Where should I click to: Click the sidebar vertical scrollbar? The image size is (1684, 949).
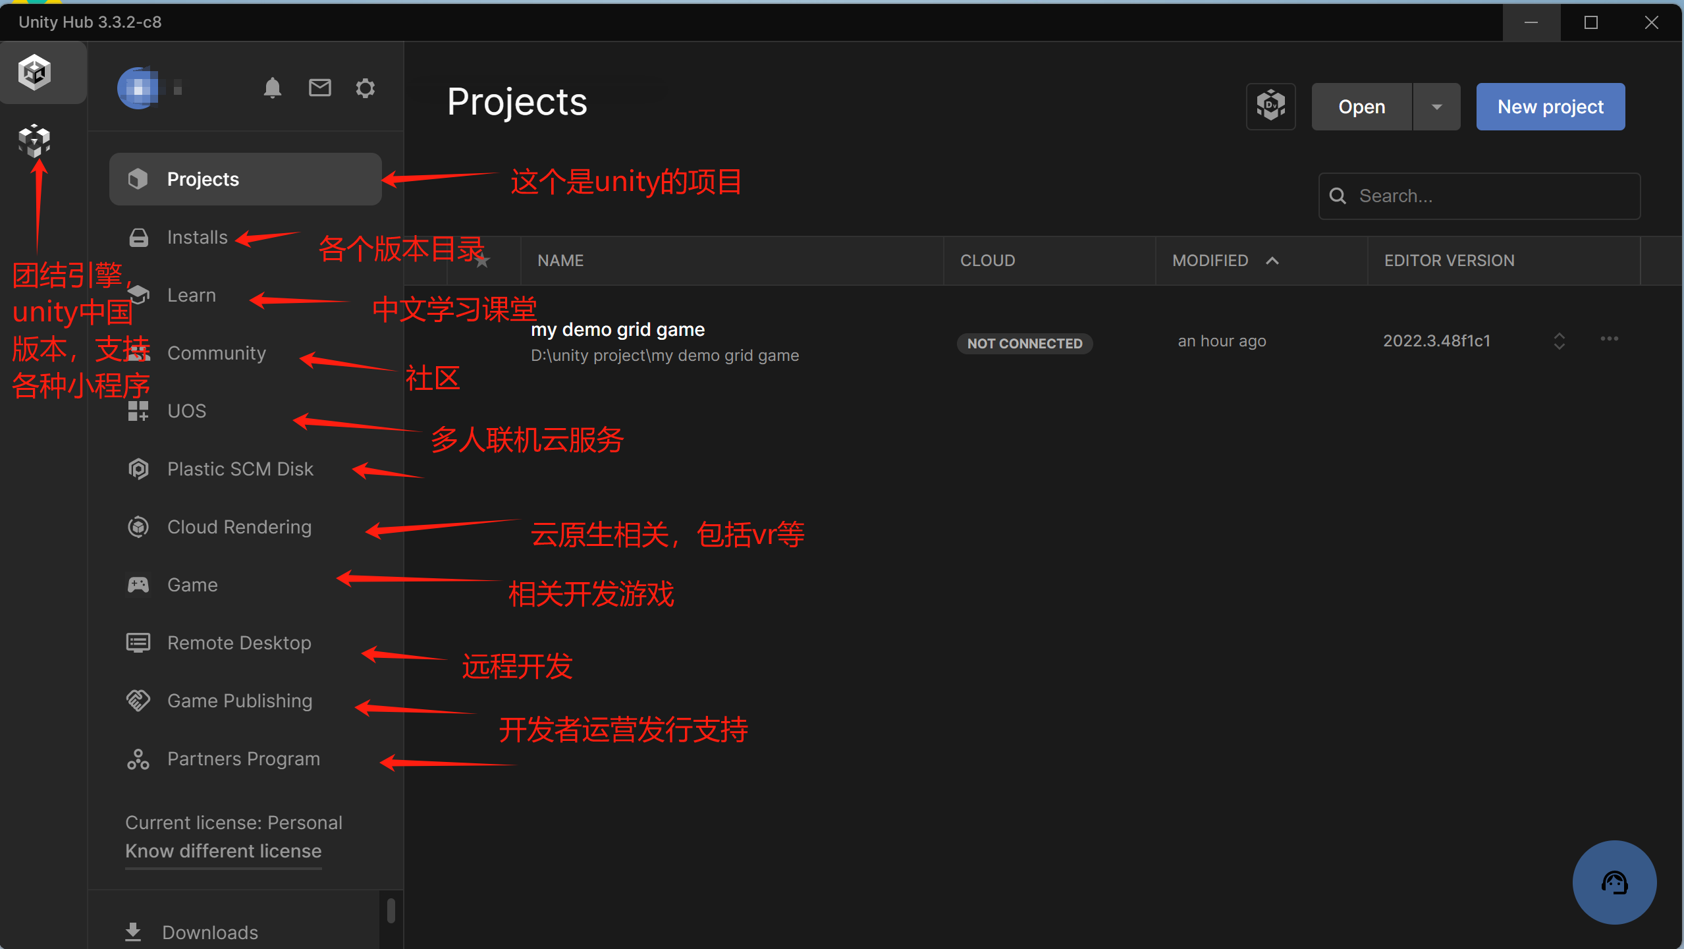point(391,911)
